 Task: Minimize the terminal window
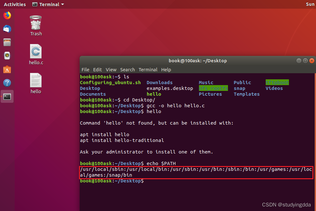299,61
